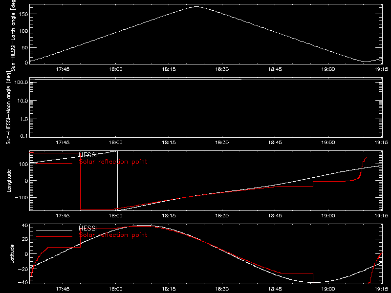This screenshot has width=391, height=293.
Task: Click 19:15 under the Longitude plot
Action: pyautogui.click(x=381, y=215)
